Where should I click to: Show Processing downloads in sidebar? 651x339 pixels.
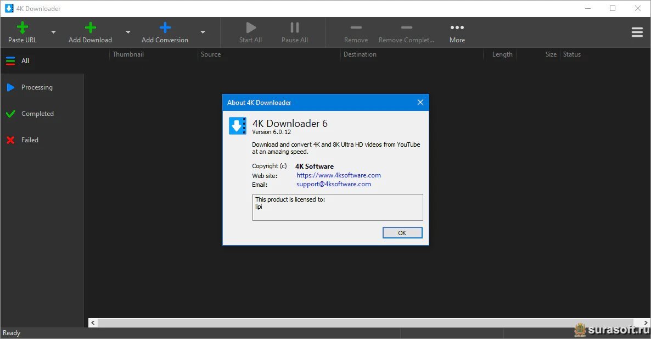click(37, 87)
